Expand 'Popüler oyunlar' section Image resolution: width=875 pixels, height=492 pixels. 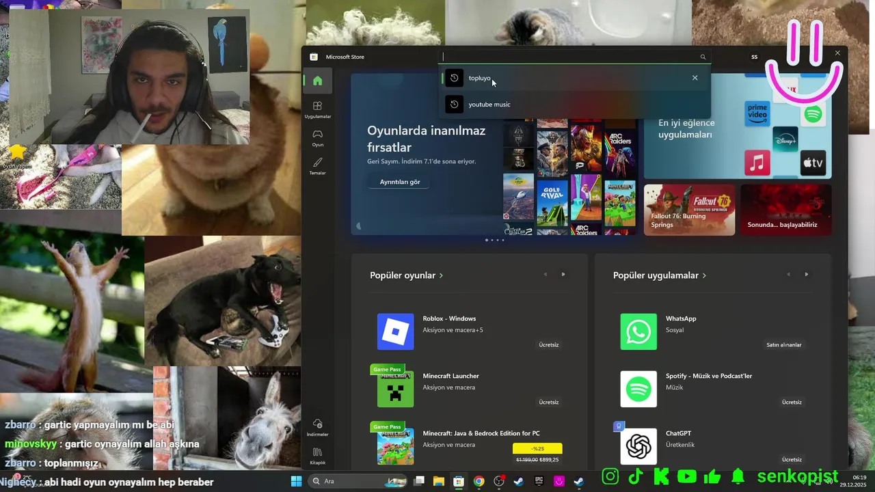tap(406, 275)
